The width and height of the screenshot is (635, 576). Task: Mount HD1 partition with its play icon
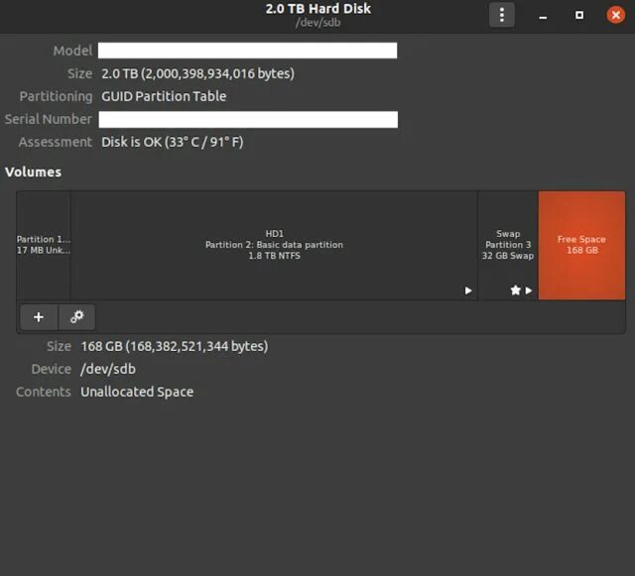(x=468, y=290)
